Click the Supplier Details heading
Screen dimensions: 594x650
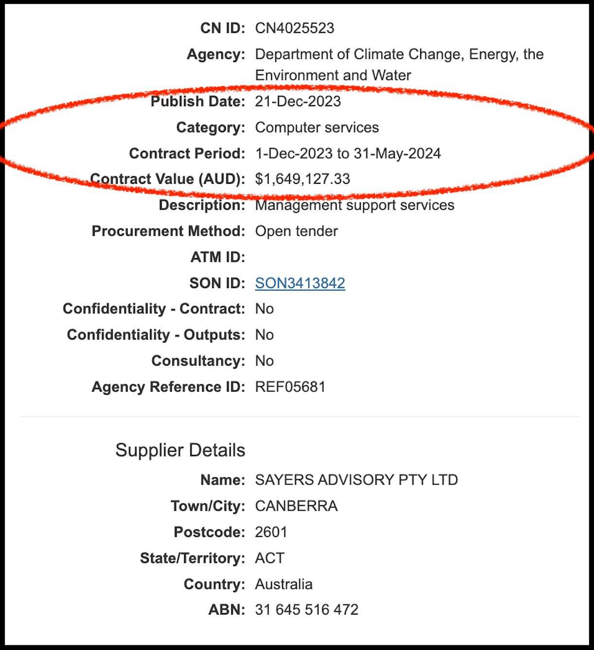tap(180, 450)
